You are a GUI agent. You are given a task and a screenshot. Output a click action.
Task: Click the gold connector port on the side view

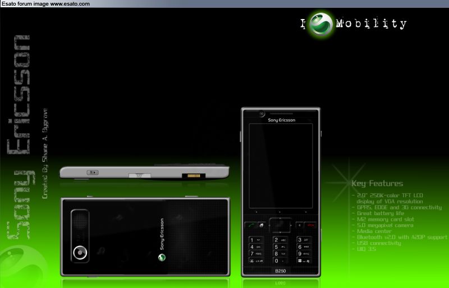pyautogui.click(x=194, y=175)
